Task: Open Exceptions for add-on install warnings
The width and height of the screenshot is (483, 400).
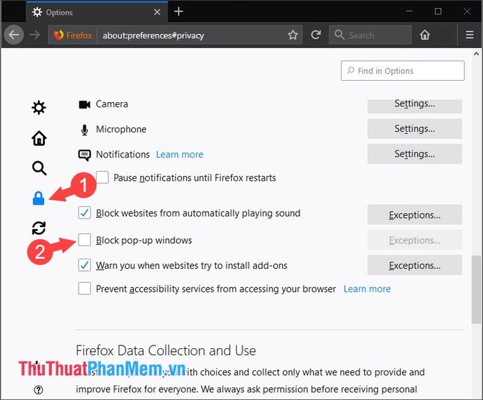Action: click(x=415, y=265)
